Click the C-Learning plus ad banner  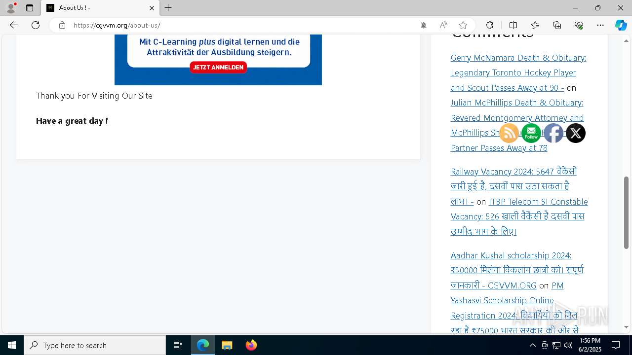(218, 60)
